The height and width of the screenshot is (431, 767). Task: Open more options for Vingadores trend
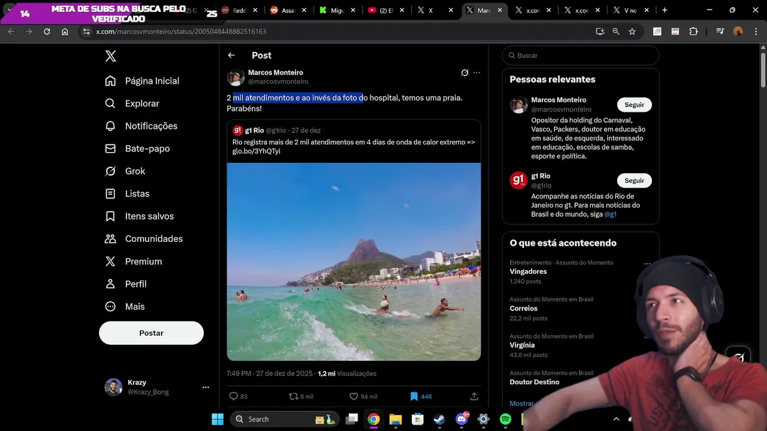[647, 264]
